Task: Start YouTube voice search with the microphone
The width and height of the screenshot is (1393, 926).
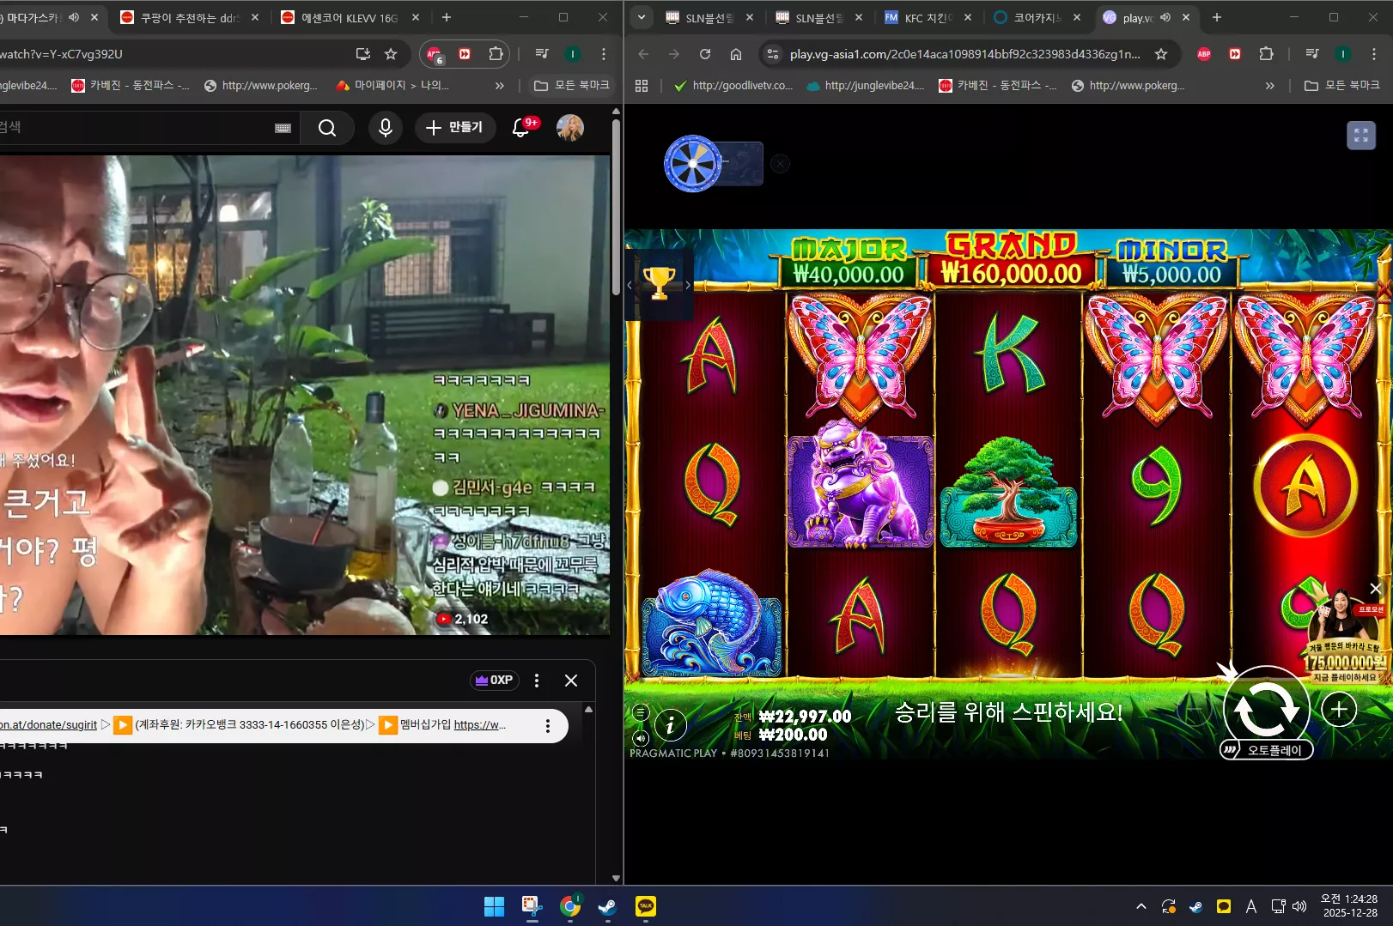Action: (386, 128)
